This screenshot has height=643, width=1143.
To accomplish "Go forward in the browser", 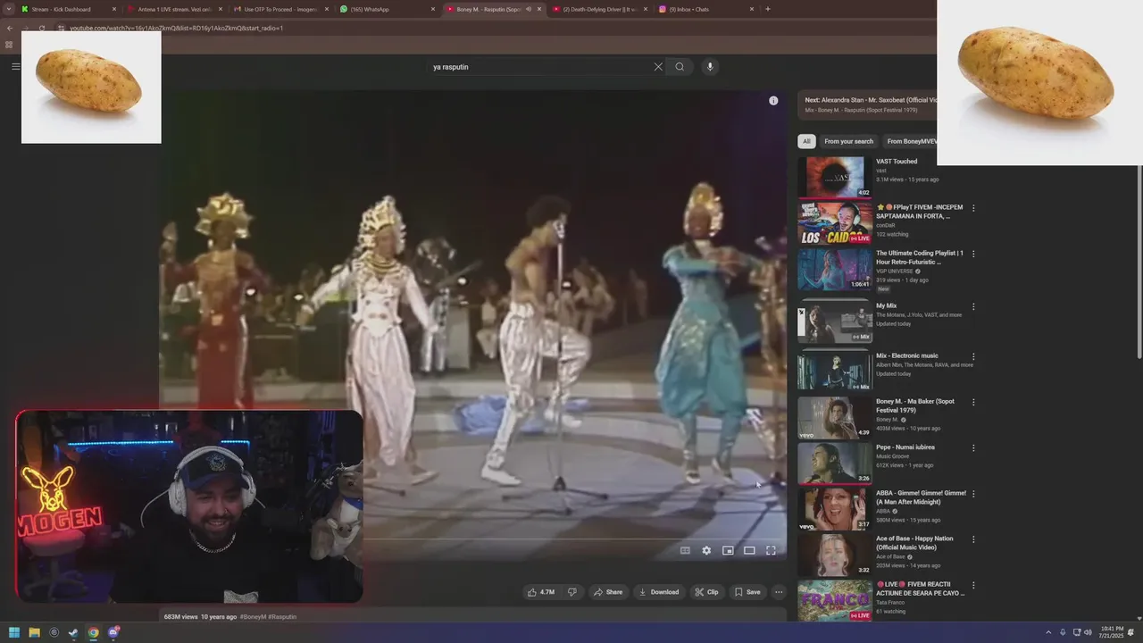I will 26,28.
